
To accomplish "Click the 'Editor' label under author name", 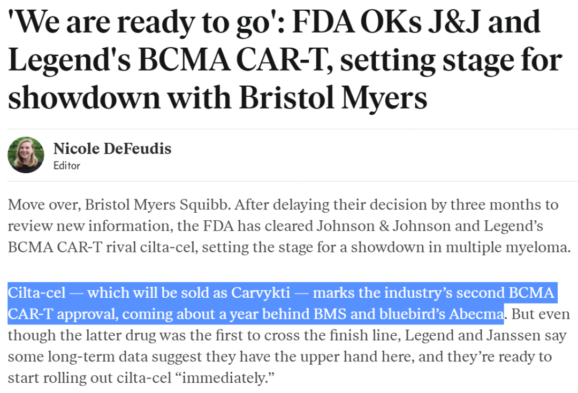I will point(67,166).
